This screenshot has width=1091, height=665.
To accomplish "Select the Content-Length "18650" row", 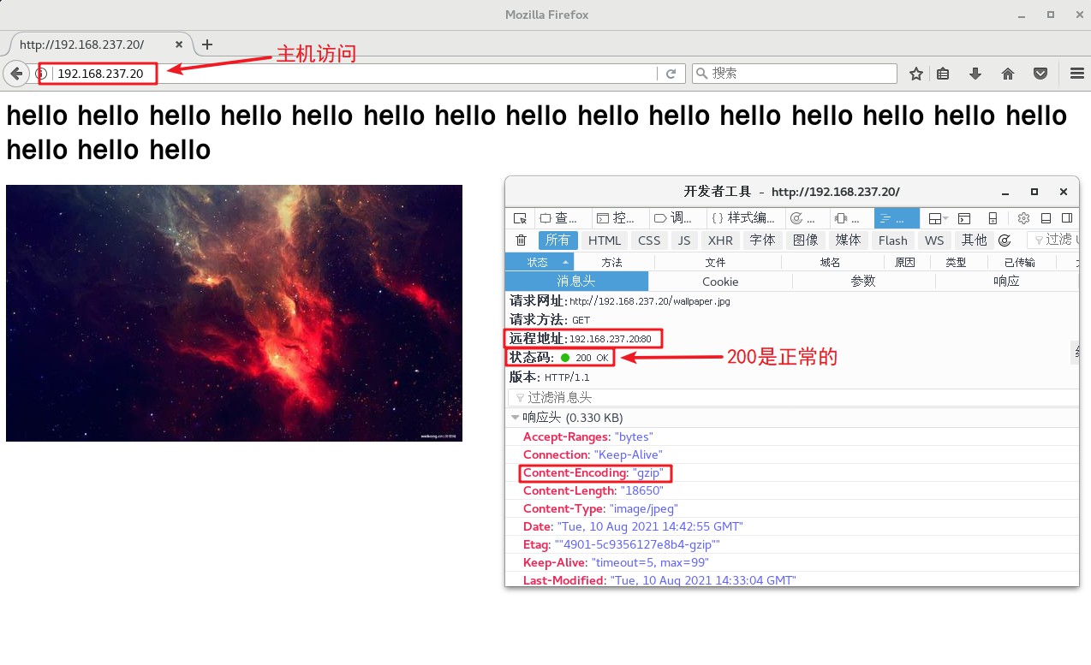I will [x=792, y=490].
